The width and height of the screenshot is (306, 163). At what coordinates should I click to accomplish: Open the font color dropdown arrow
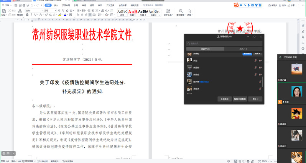67,15
